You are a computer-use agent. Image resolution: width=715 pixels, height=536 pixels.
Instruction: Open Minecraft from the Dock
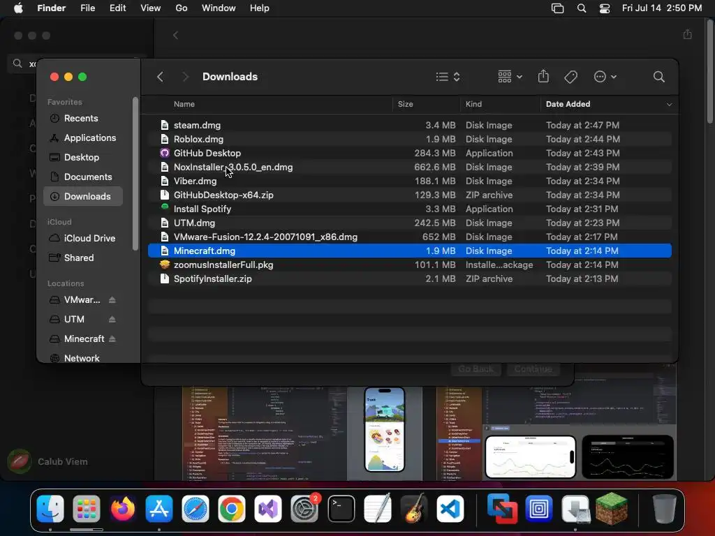point(612,508)
